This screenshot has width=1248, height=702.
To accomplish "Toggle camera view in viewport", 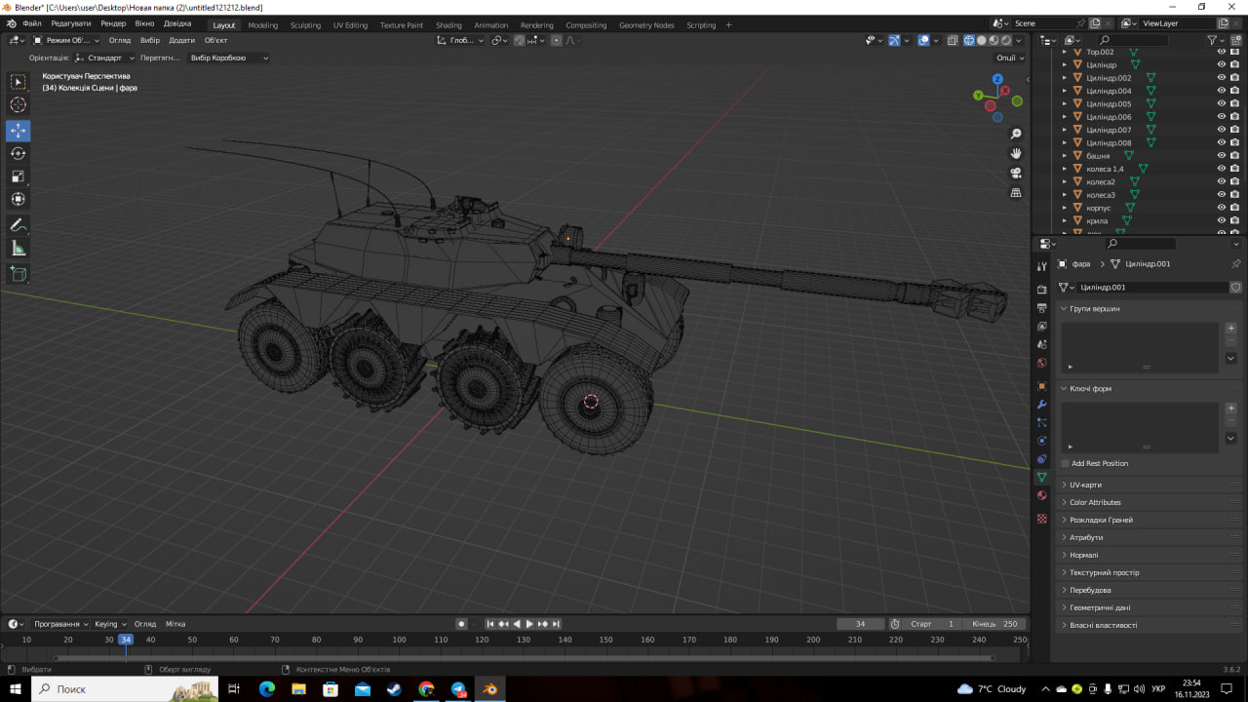I will point(1016,173).
